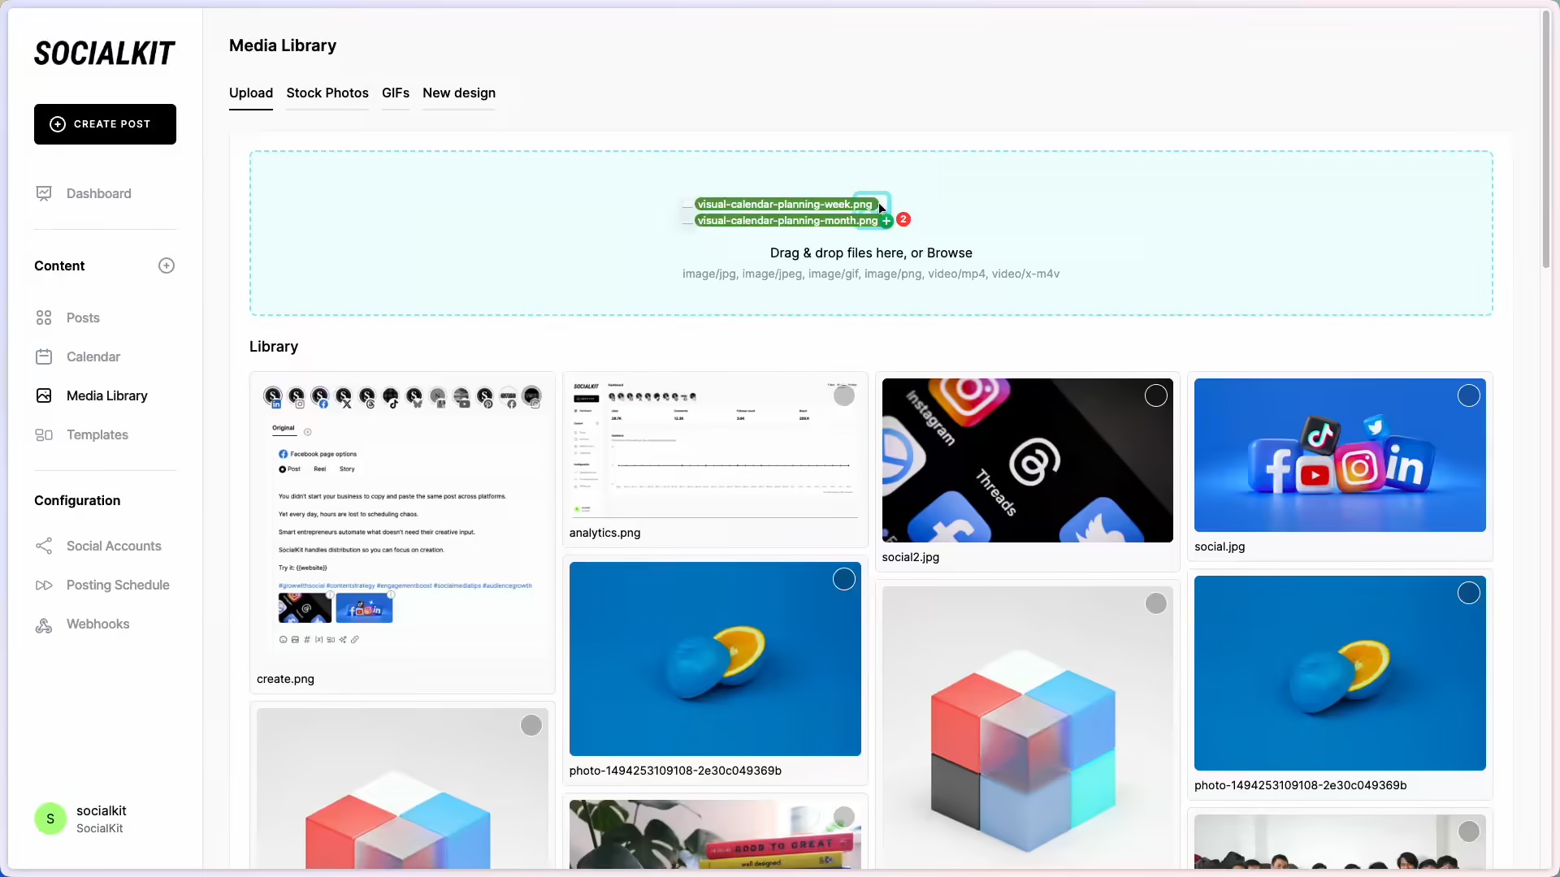Open Posting Schedule settings
The width and height of the screenshot is (1560, 877).
click(118, 585)
